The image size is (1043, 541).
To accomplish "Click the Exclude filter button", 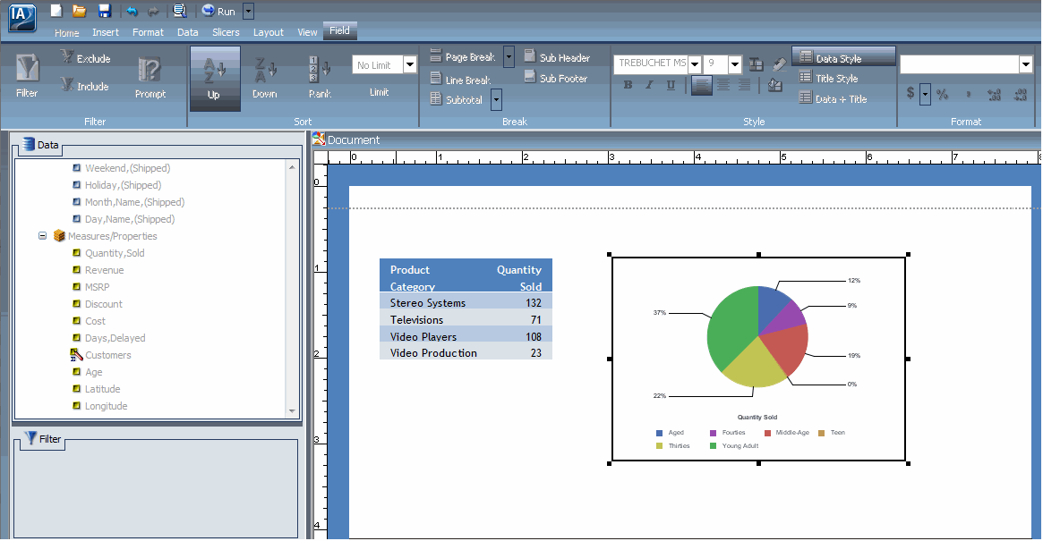I will [x=86, y=58].
